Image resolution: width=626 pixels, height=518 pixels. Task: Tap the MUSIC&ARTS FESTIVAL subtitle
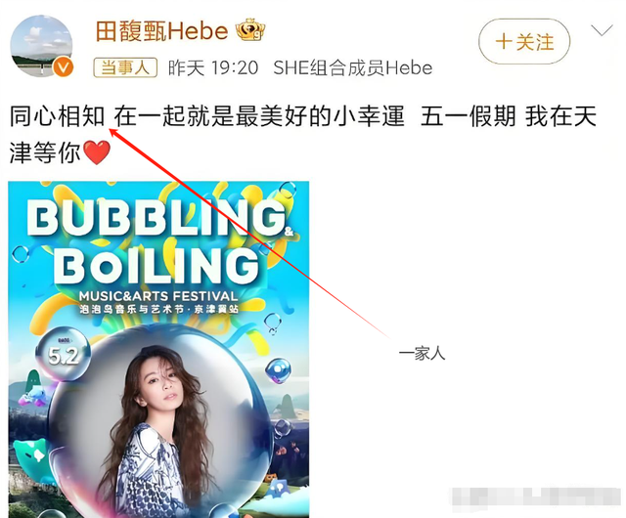click(158, 296)
